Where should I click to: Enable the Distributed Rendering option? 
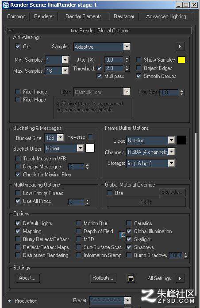click(18, 255)
